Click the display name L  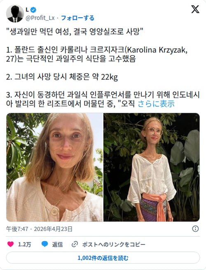click(27, 10)
